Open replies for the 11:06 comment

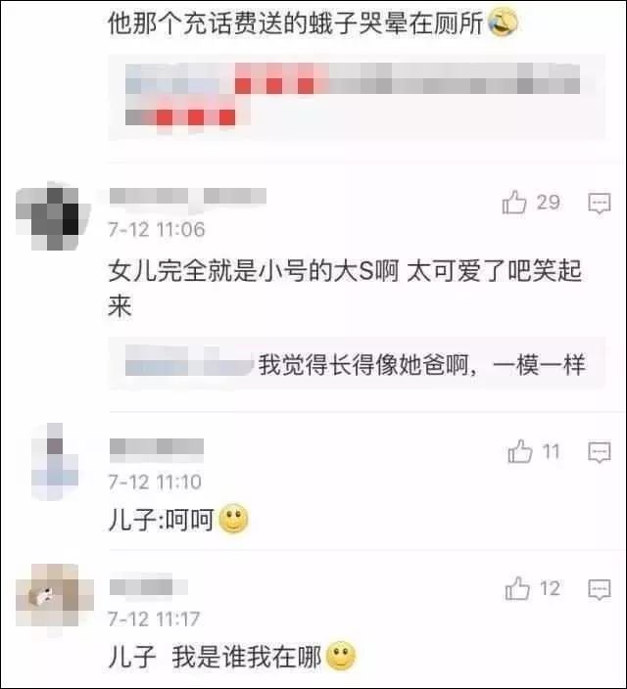point(600,203)
